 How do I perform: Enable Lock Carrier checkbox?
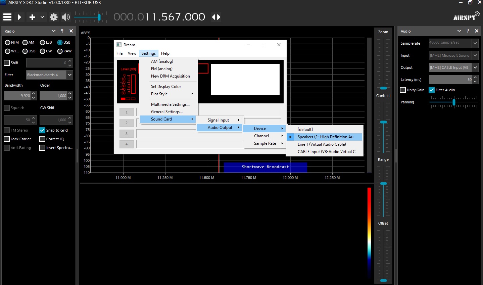(7, 139)
